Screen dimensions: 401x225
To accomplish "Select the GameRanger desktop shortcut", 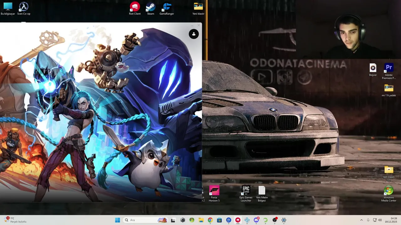I will [x=167, y=9].
